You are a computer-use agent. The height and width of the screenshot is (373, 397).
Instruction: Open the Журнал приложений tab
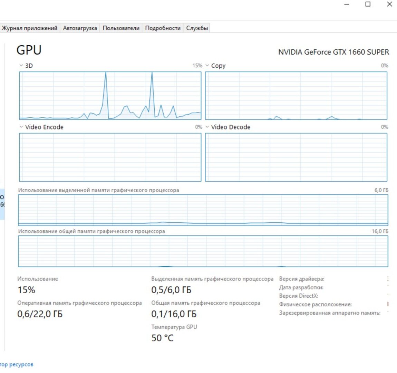(29, 28)
